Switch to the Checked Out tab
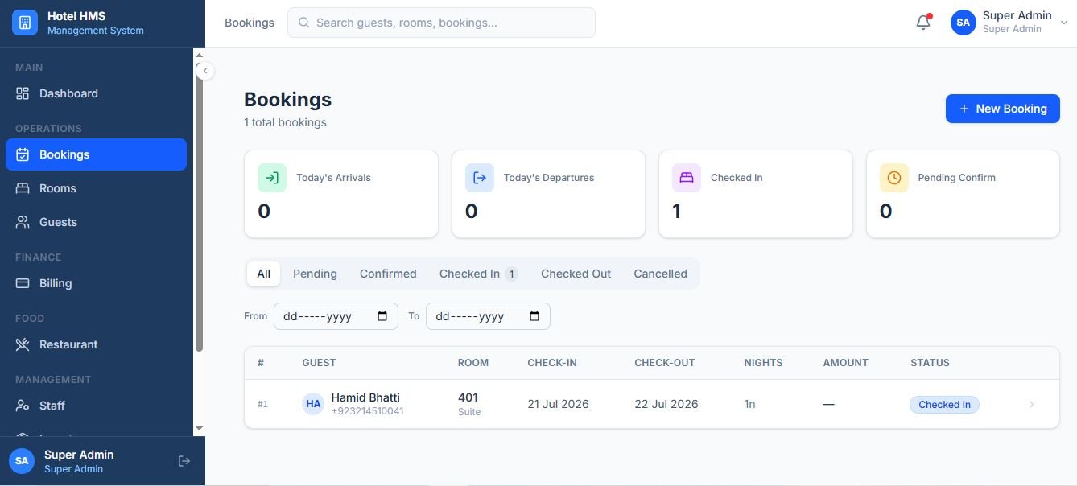The width and height of the screenshot is (1077, 486). click(576, 274)
